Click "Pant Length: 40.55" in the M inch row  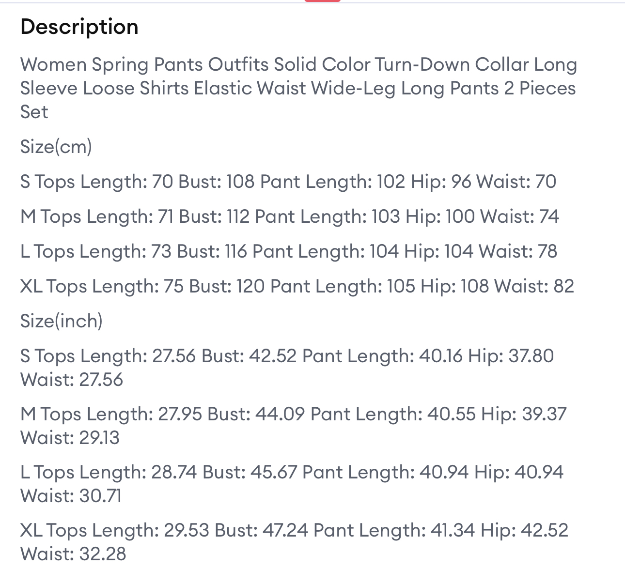[393, 414]
